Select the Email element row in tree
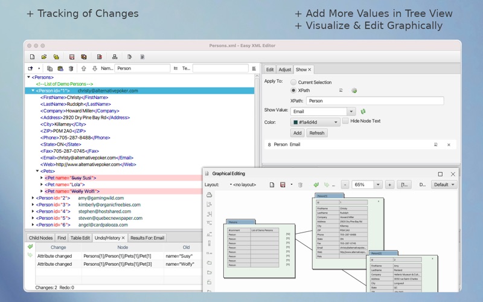 pyautogui.click(x=87, y=158)
